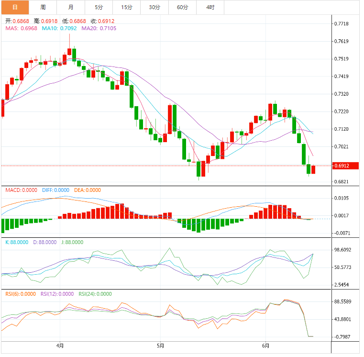
Task: Click the RSI(24) indicator label
Action: [x=95, y=294]
